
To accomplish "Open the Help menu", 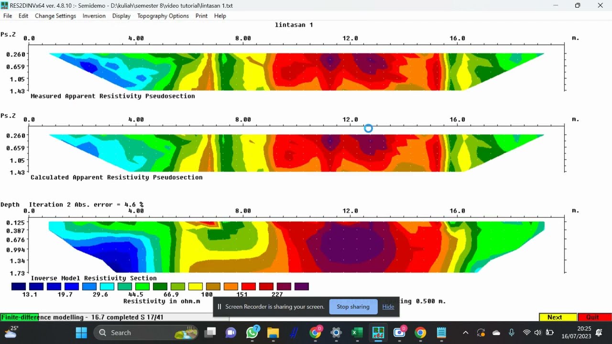I will coord(220,16).
